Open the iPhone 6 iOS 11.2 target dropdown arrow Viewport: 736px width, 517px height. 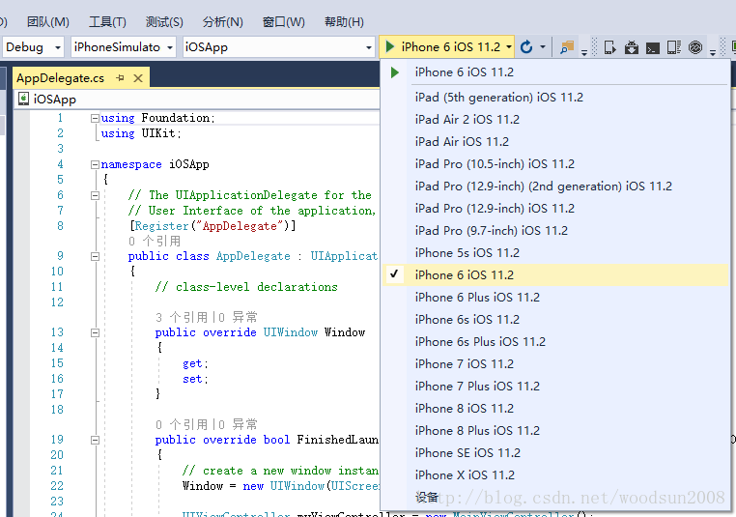(x=509, y=47)
